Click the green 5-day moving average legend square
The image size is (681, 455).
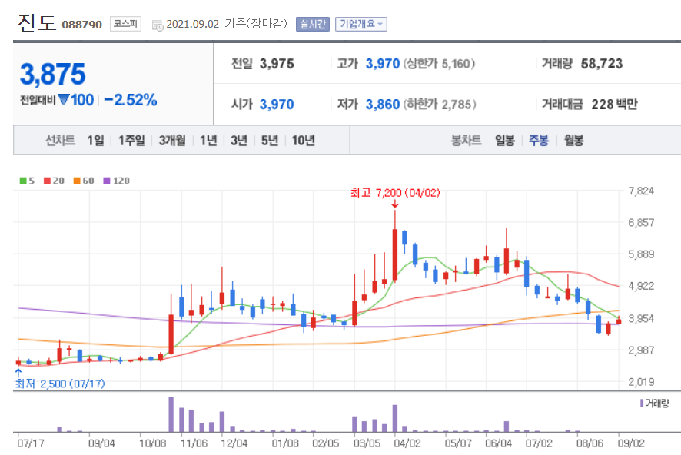[22, 181]
